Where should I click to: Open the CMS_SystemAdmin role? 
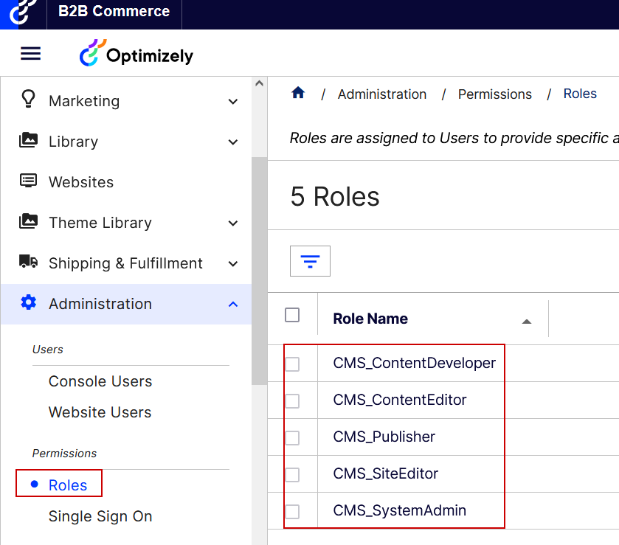(x=399, y=510)
